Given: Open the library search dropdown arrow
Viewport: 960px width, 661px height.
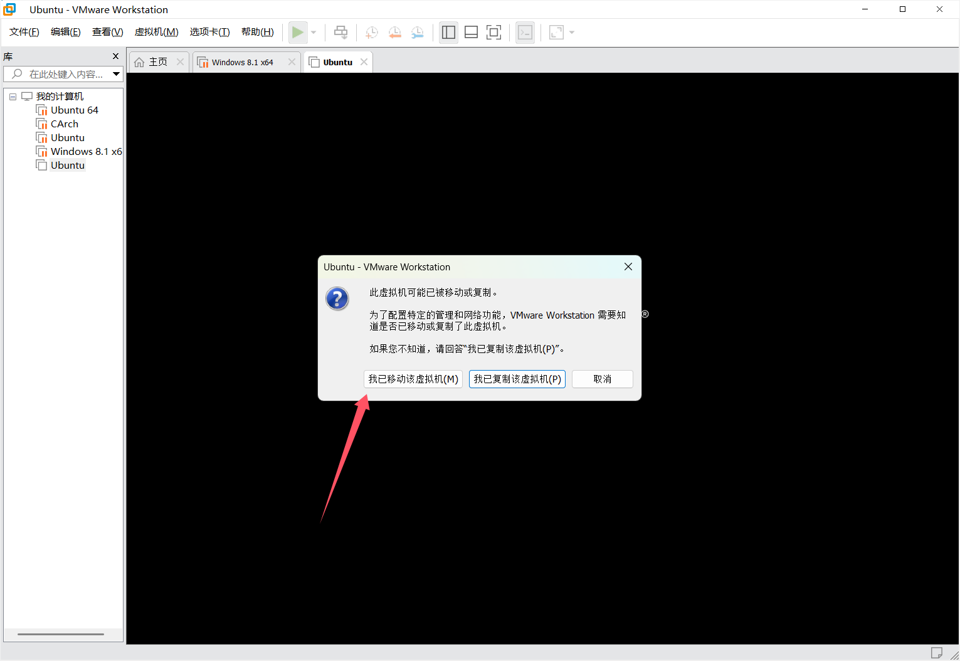Looking at the screenshot, I should pos(116,74).
